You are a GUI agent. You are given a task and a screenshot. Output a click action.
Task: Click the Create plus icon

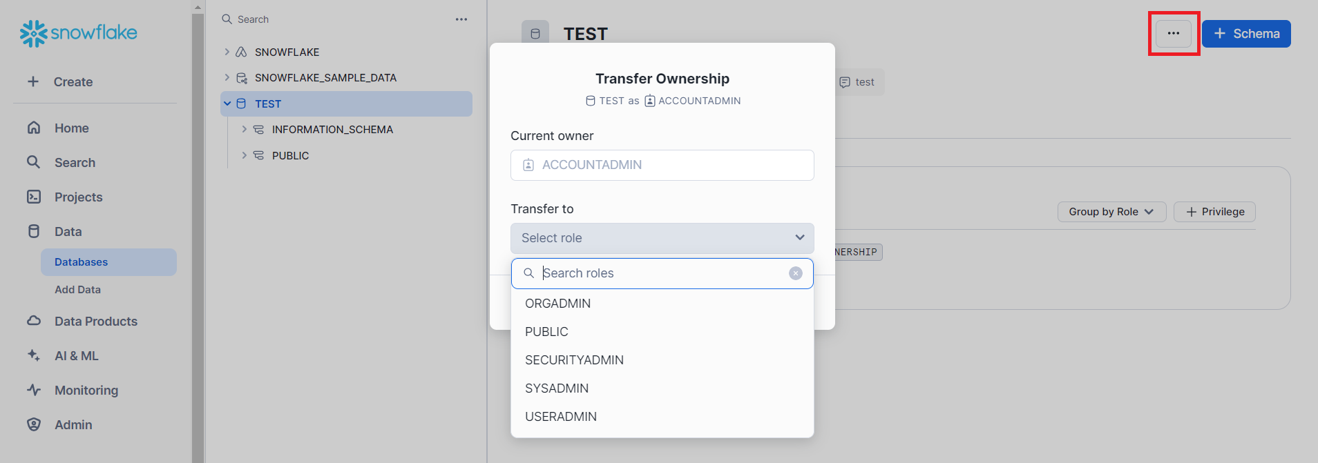point(33,81)
